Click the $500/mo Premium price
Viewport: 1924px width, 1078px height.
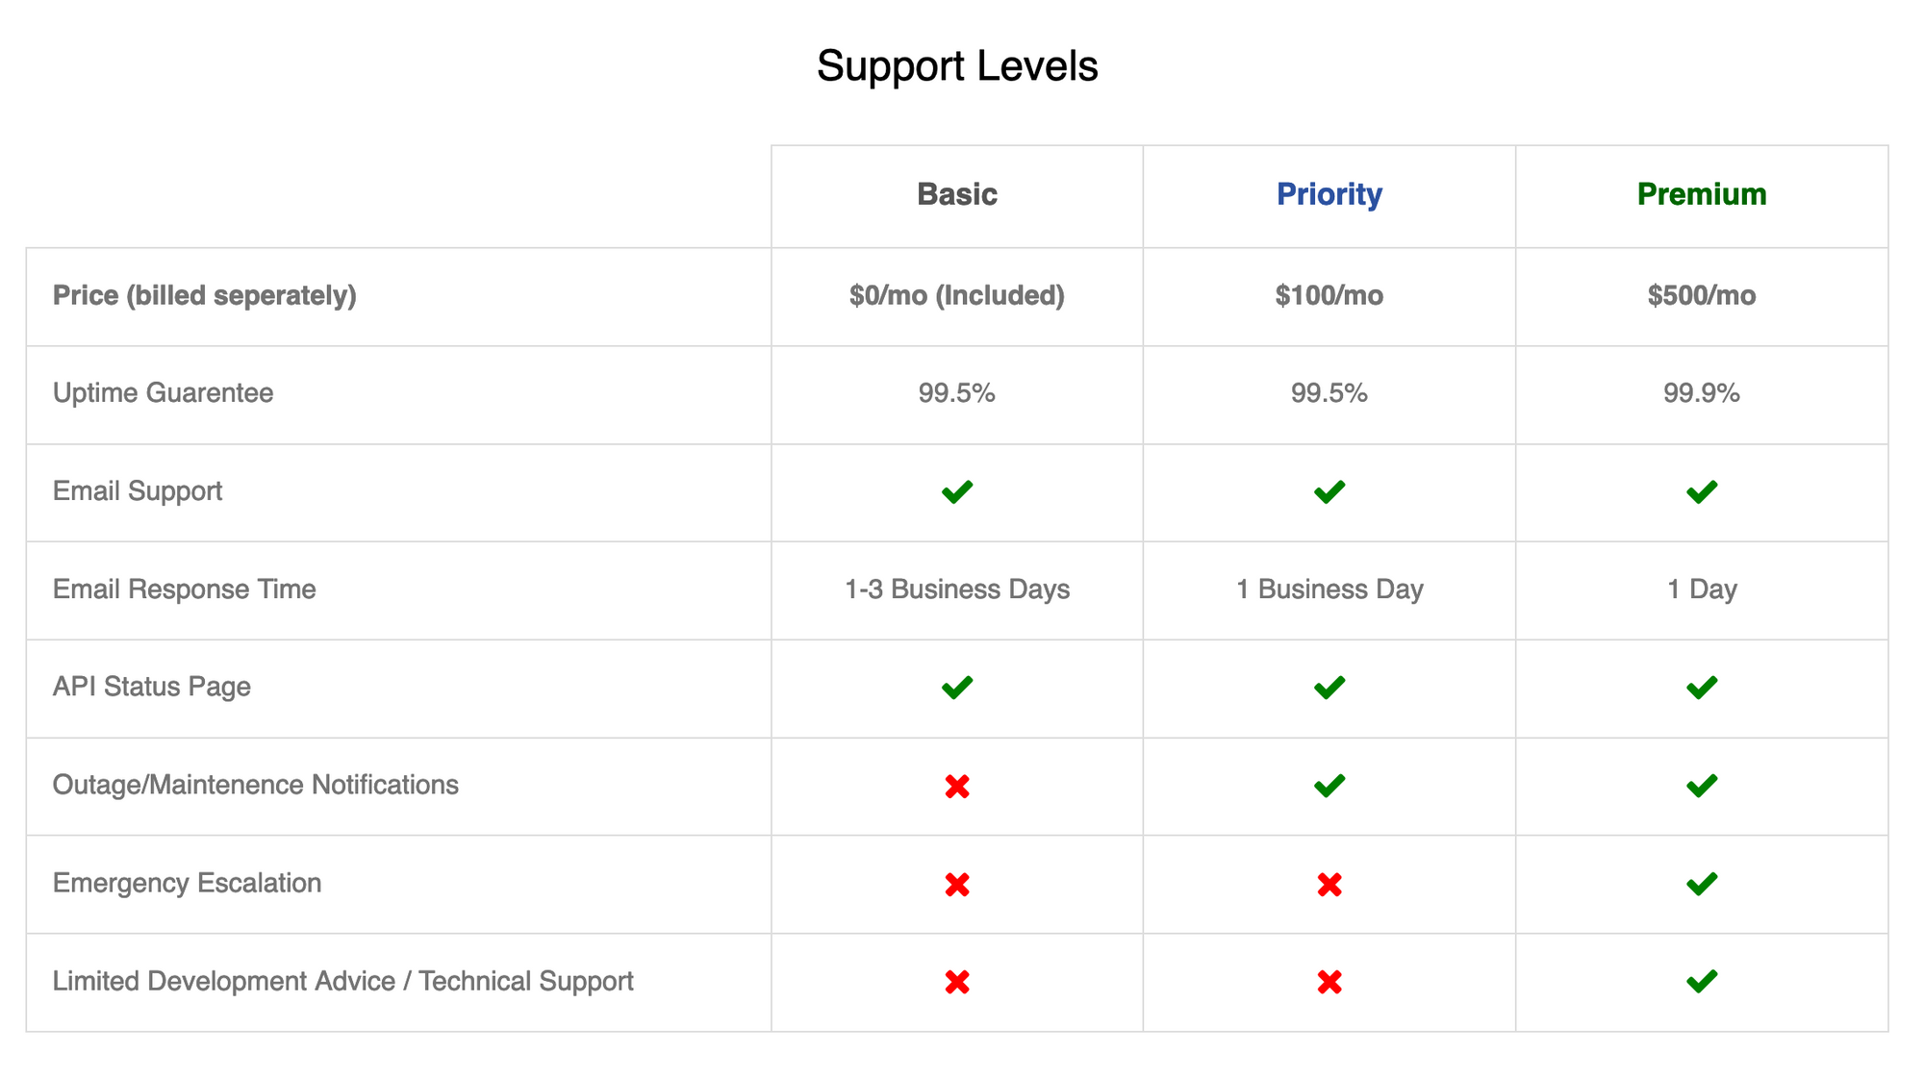1702,295
